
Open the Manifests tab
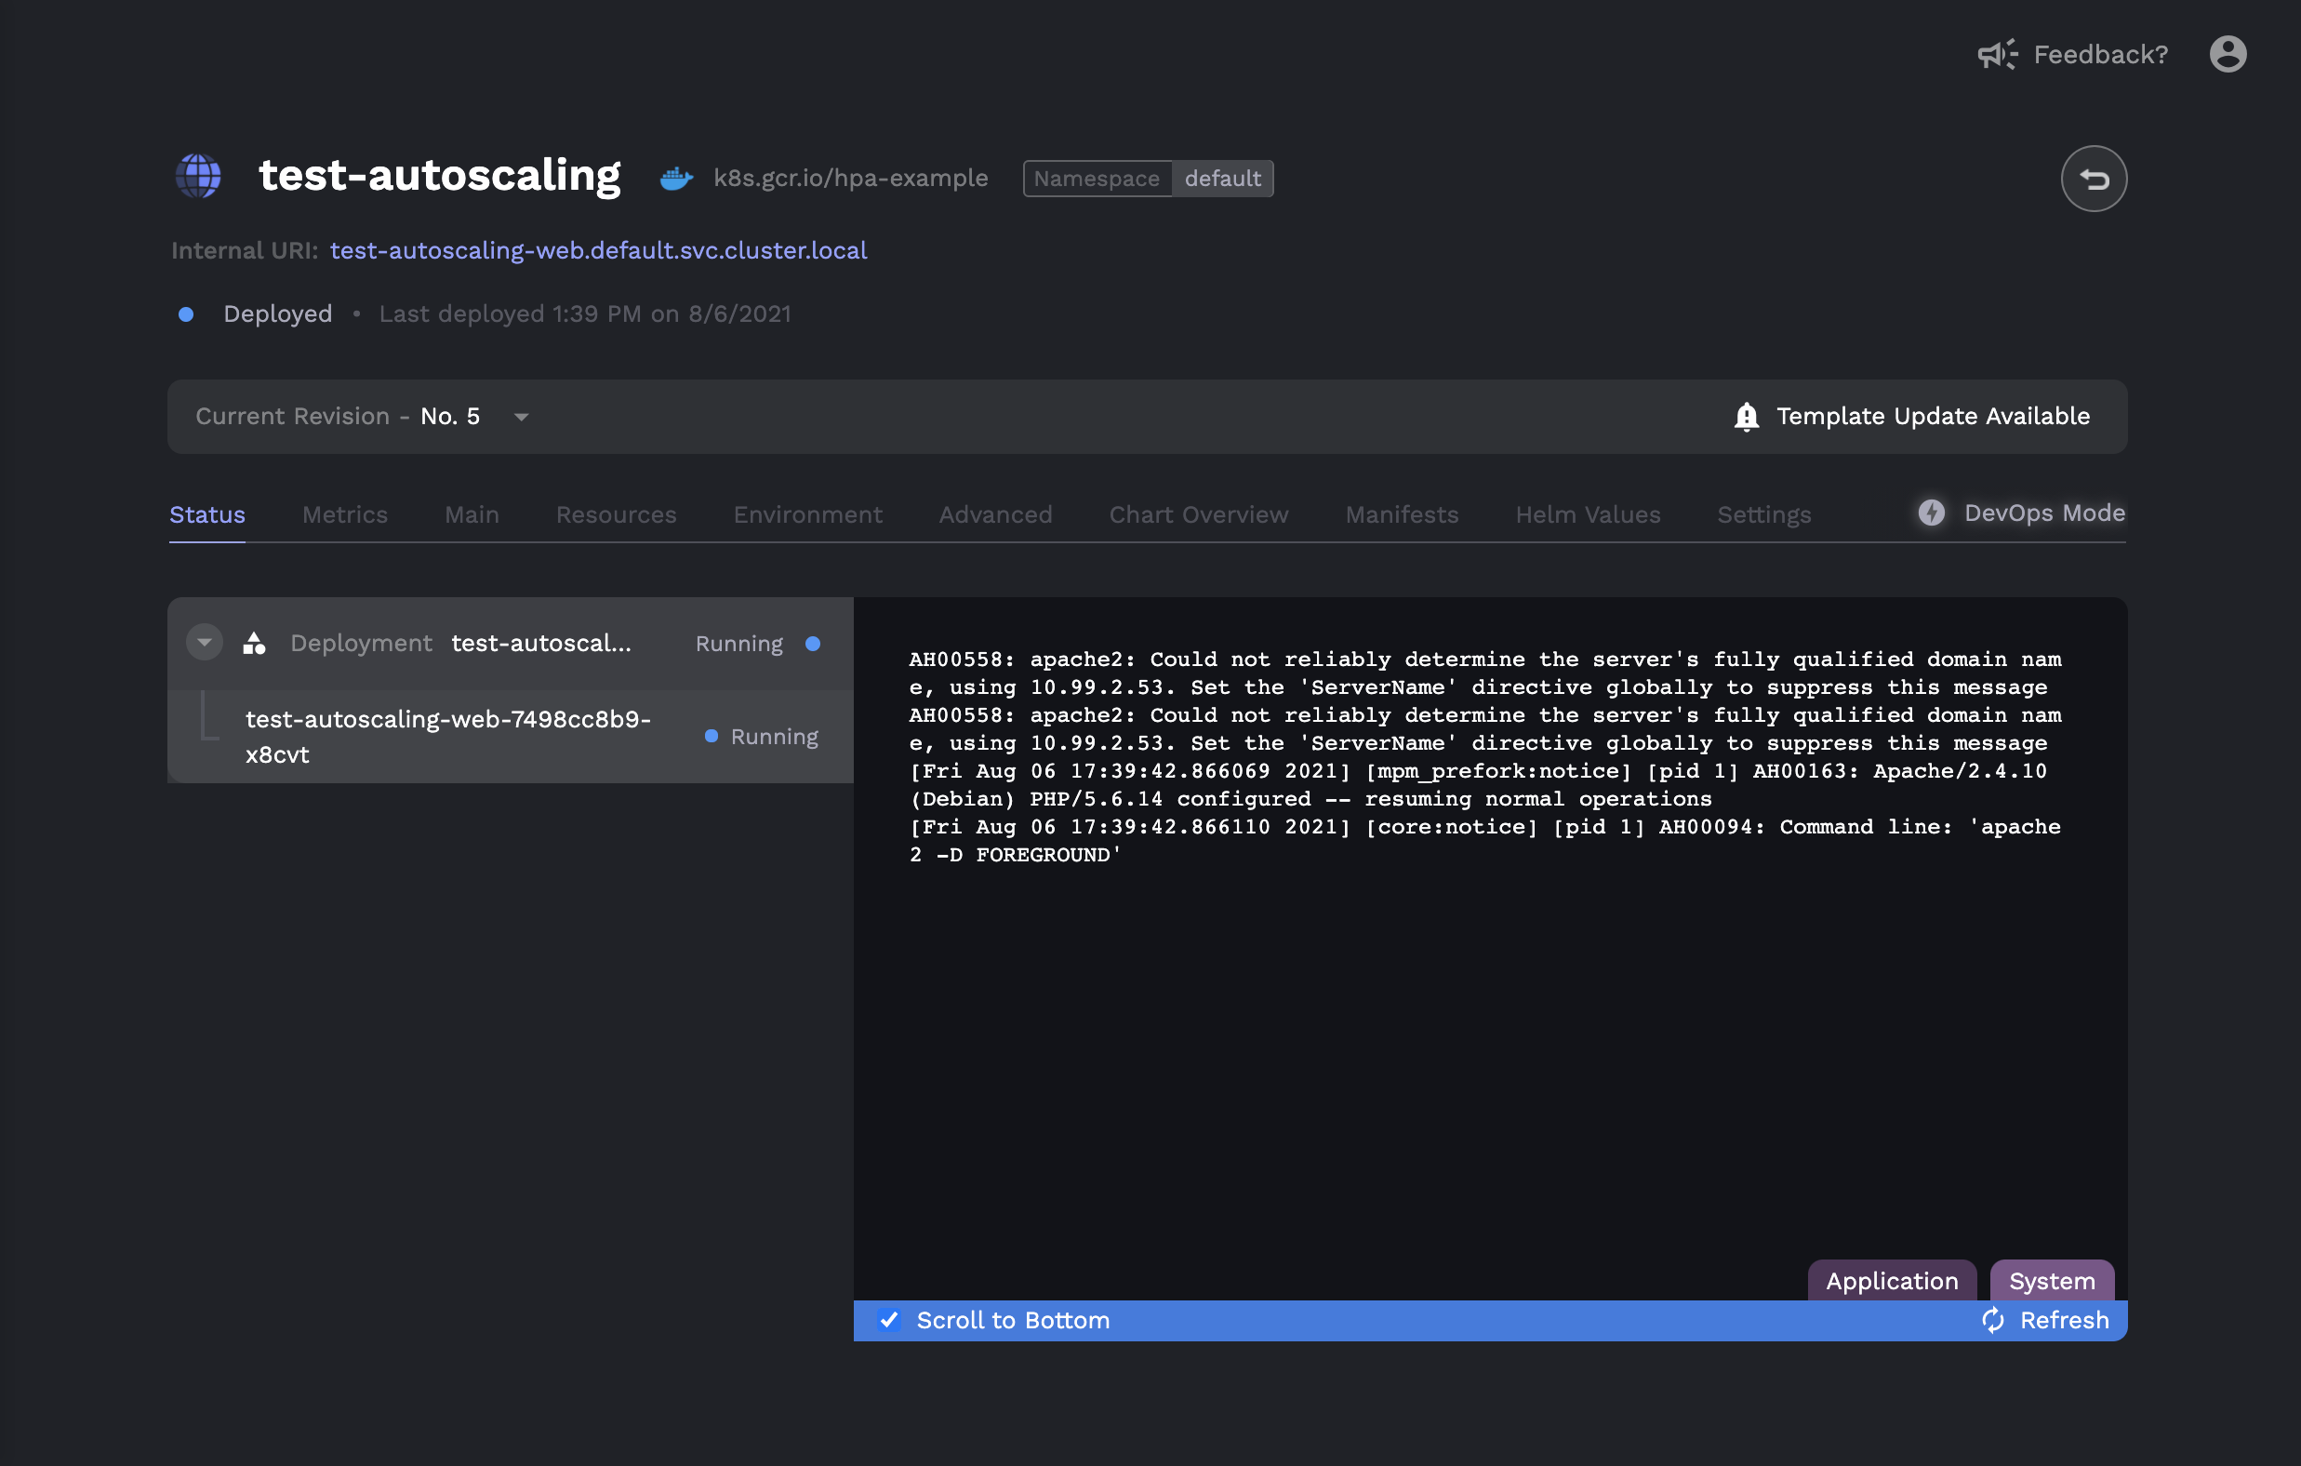click(x=1402, y=515)
